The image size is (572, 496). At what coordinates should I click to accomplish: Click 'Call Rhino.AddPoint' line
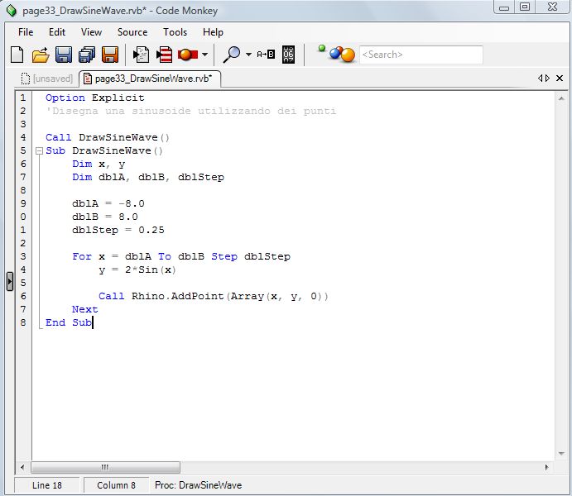pyautogui.click(x=214, y=296)
